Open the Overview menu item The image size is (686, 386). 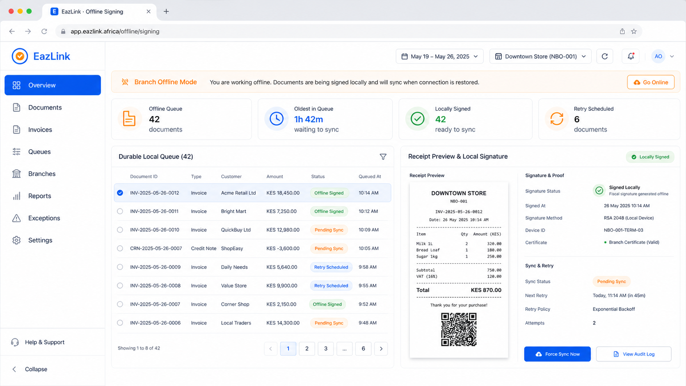point(53,85)
